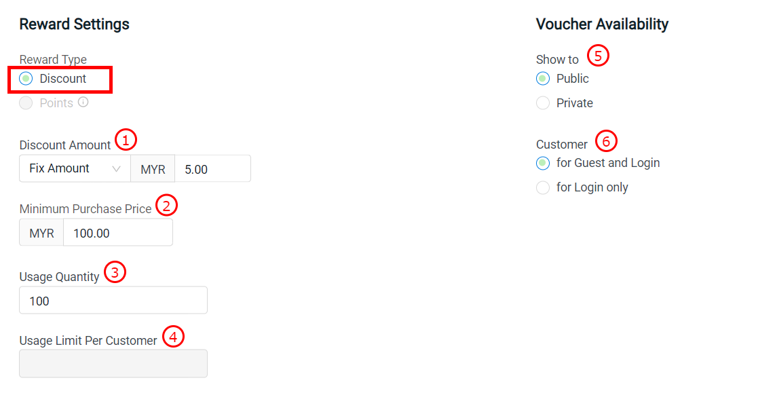Choose for Login only customer option
Image resolution: width=775 pixels, height=410 pixels.
543,187
